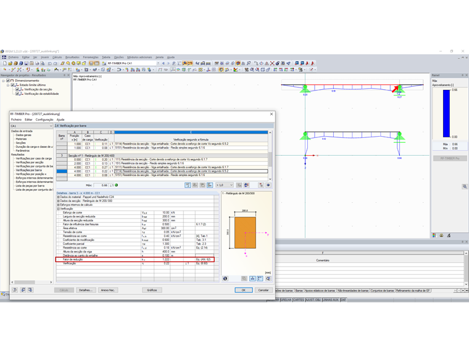Click Gráficos button

tap(152, 290)
